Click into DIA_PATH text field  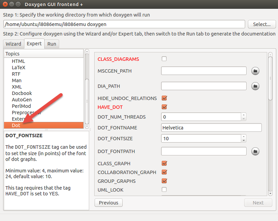point(204,86)
